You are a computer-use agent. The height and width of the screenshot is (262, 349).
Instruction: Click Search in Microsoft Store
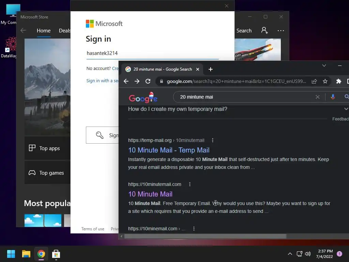pos(244,30)
